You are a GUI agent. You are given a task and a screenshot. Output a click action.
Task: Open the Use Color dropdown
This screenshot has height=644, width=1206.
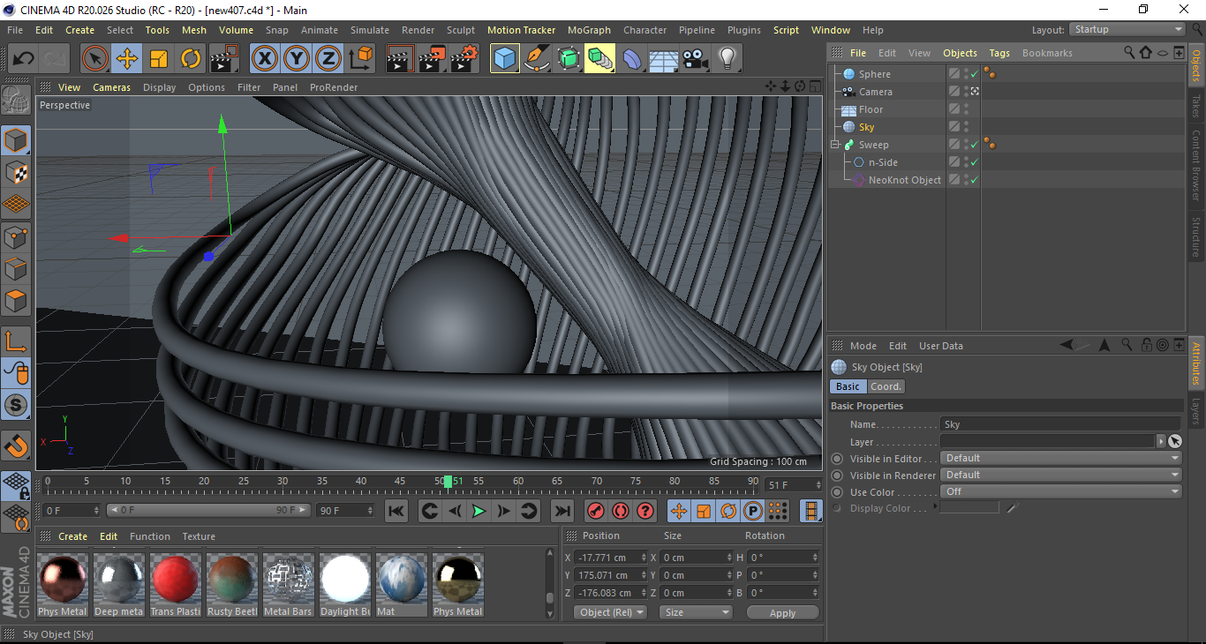(x=1061, y=491)
